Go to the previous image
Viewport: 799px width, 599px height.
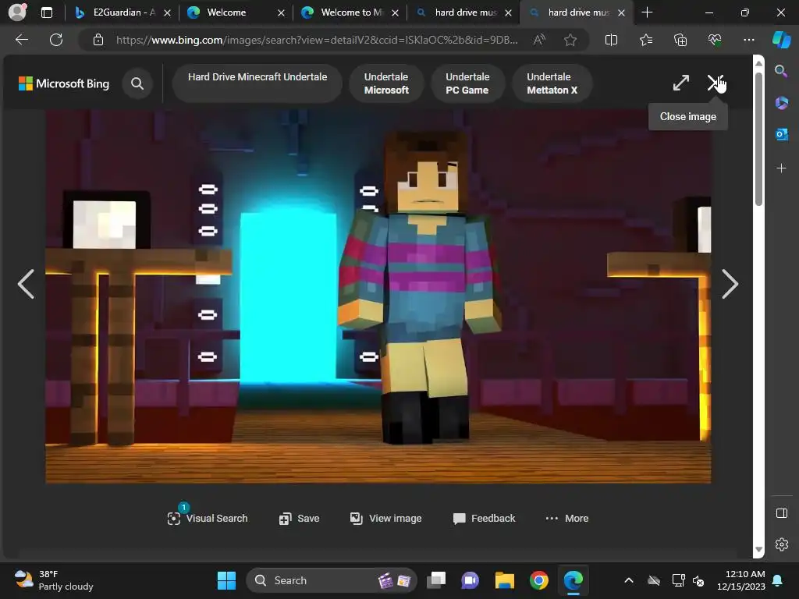(x=26, y=284)
